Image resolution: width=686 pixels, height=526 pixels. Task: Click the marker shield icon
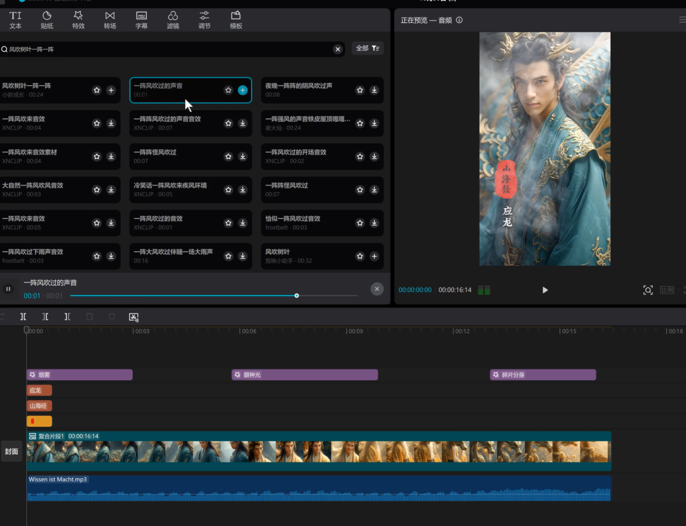point(112,317)
